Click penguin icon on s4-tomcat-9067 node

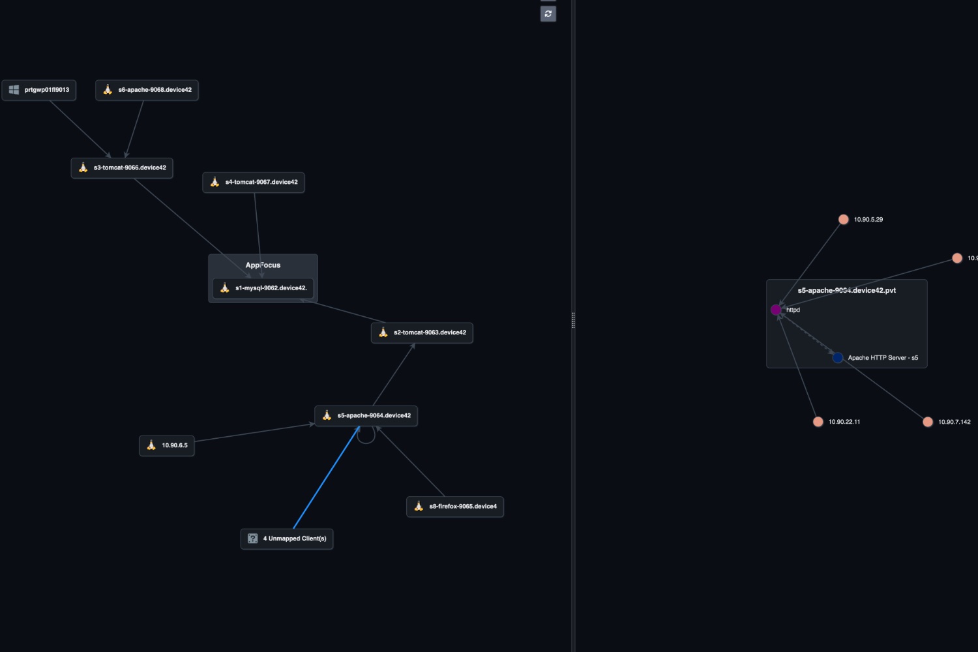click(x=215, y=182)
